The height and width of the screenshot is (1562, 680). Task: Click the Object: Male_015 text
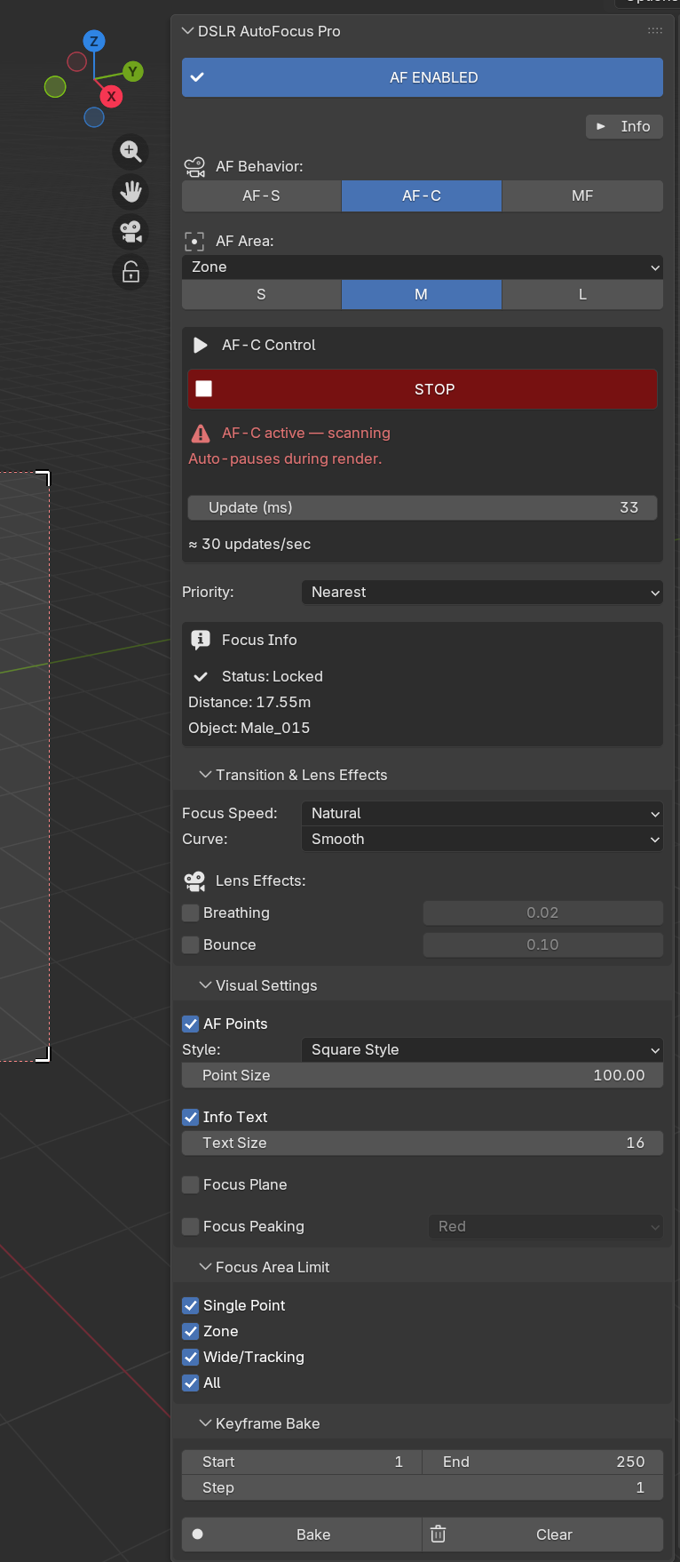point(249,728)
